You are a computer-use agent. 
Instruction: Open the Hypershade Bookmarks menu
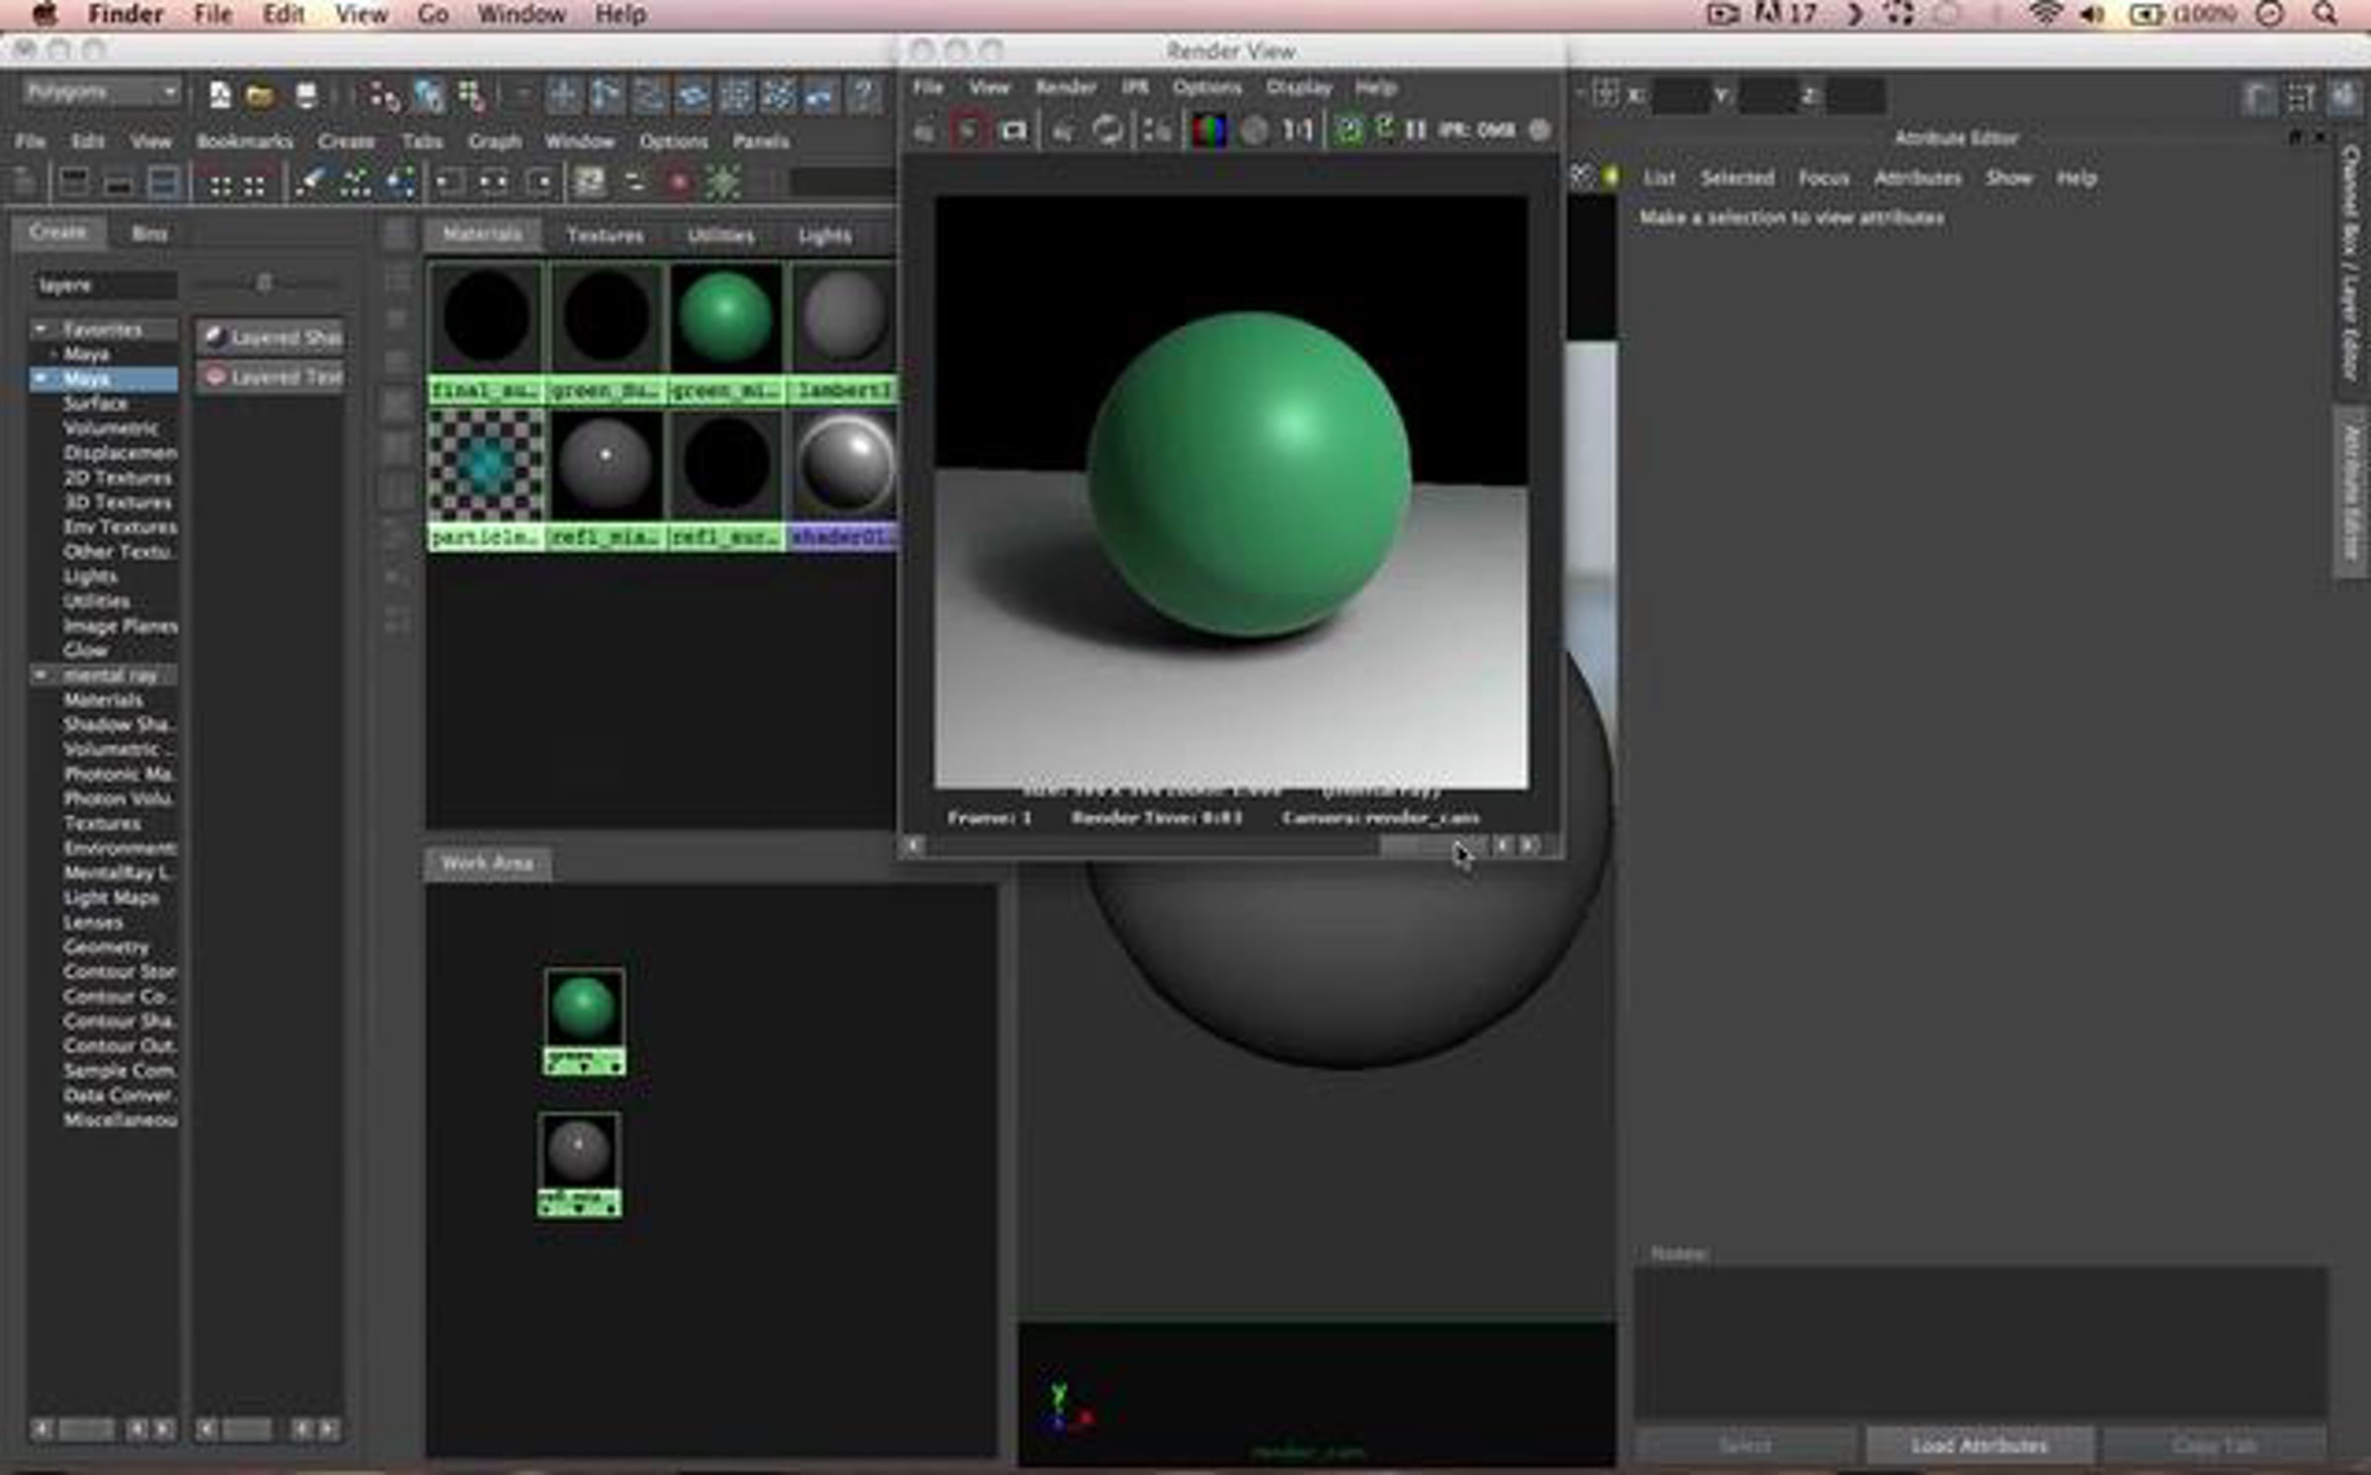pyautogui.click(x=244, y=141)
